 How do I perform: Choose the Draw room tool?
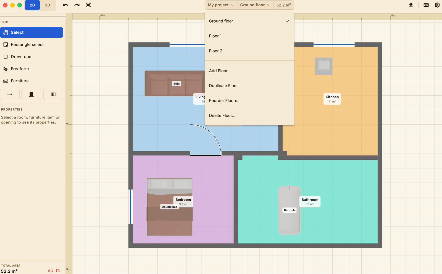point(31,57)
